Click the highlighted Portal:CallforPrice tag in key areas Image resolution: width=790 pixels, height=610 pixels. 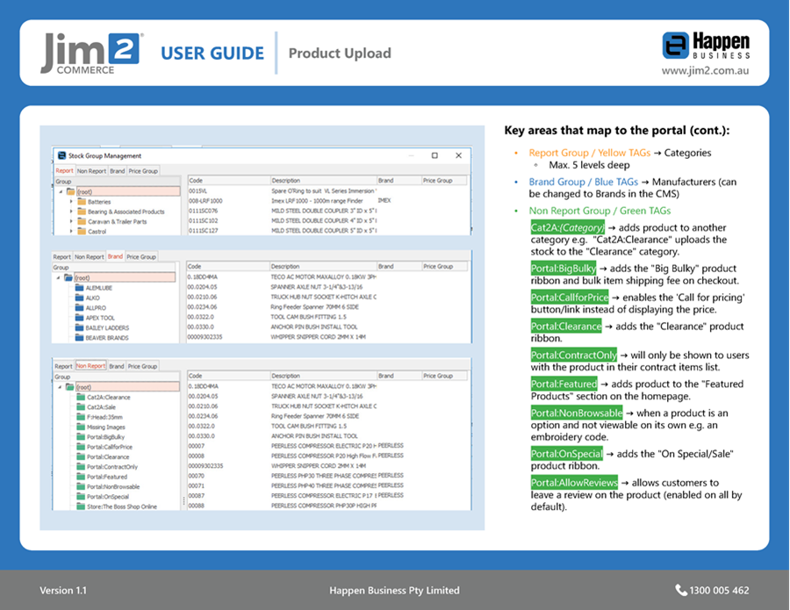tap(570, 298)
